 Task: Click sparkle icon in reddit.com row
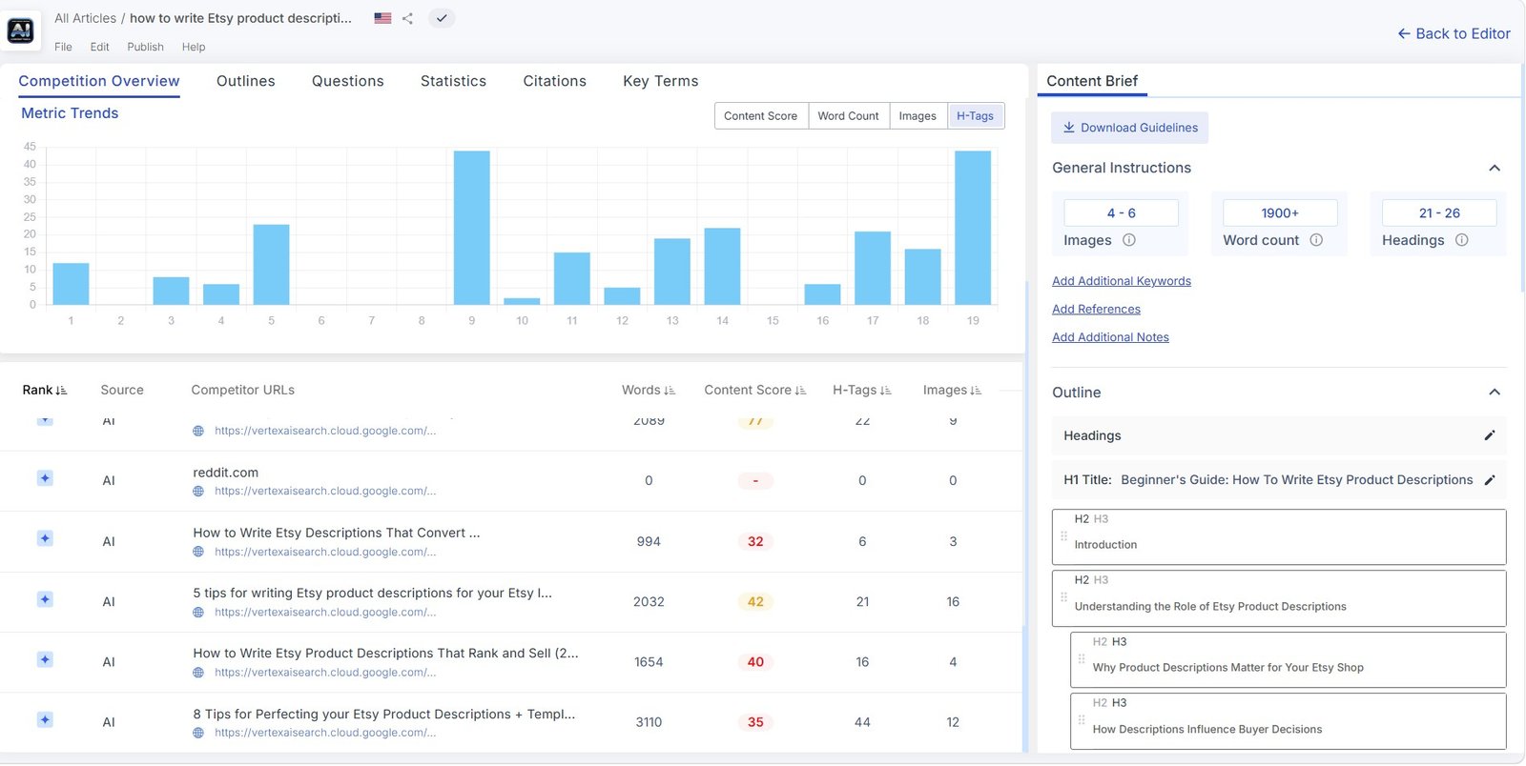[x=45, y=478]
